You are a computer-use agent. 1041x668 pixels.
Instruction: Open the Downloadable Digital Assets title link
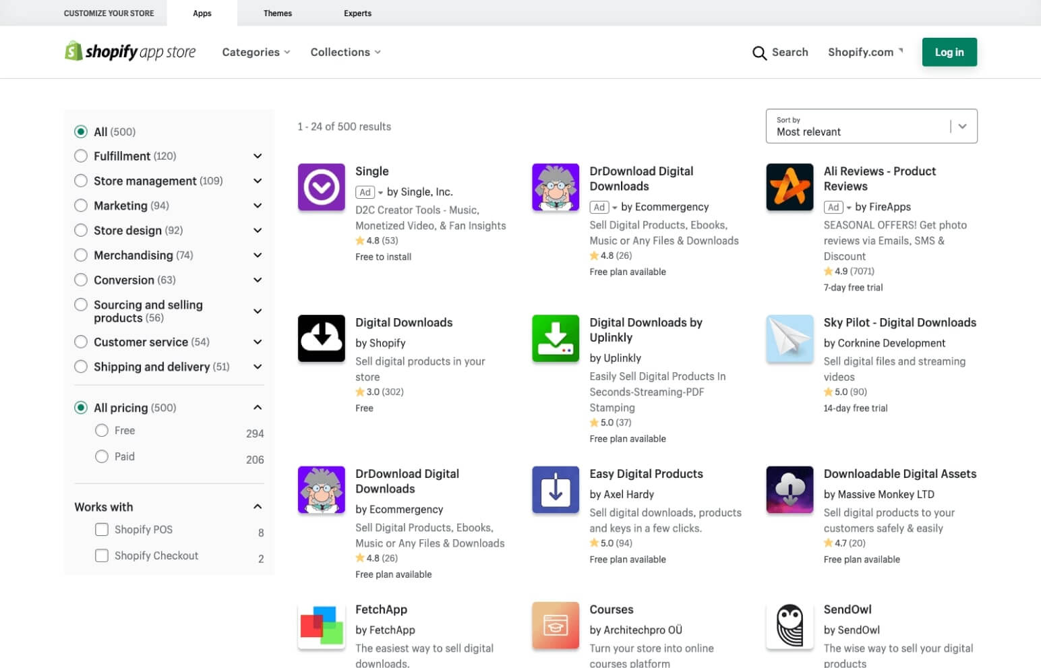pos(899,474)
